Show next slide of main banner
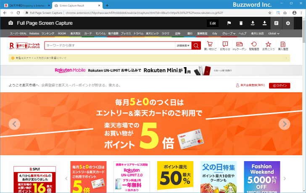This screenshot has height=193, width=306. [x=284, y=124]
